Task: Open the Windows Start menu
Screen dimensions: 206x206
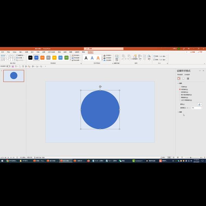Action: point(2,161)
